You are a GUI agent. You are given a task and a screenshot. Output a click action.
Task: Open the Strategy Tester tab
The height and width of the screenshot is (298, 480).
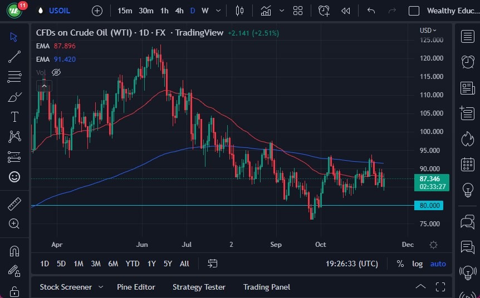[199, 287]
